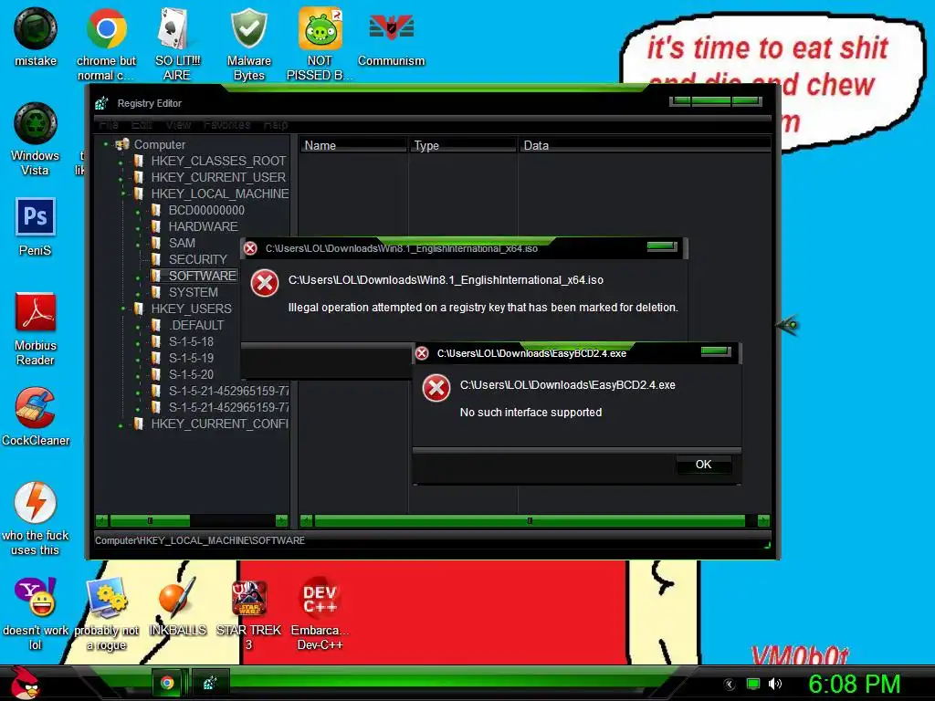935x701 pixels.
Task: Click tree pane scroll-left arrow
Action: click(102, 521)
